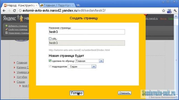Switch to Народ: Конструктор tab
179x100 pixels.
click(x=21, y=5)
